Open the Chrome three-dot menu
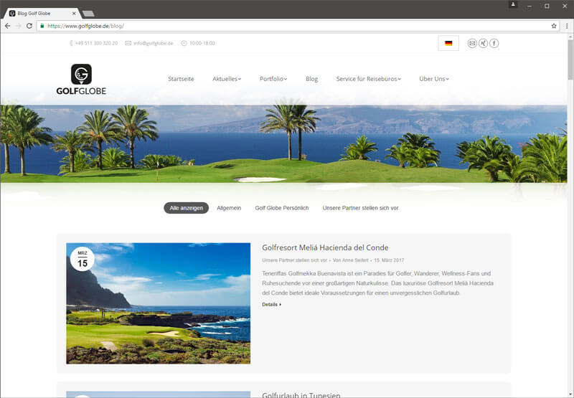 click(x=566, y=26)
